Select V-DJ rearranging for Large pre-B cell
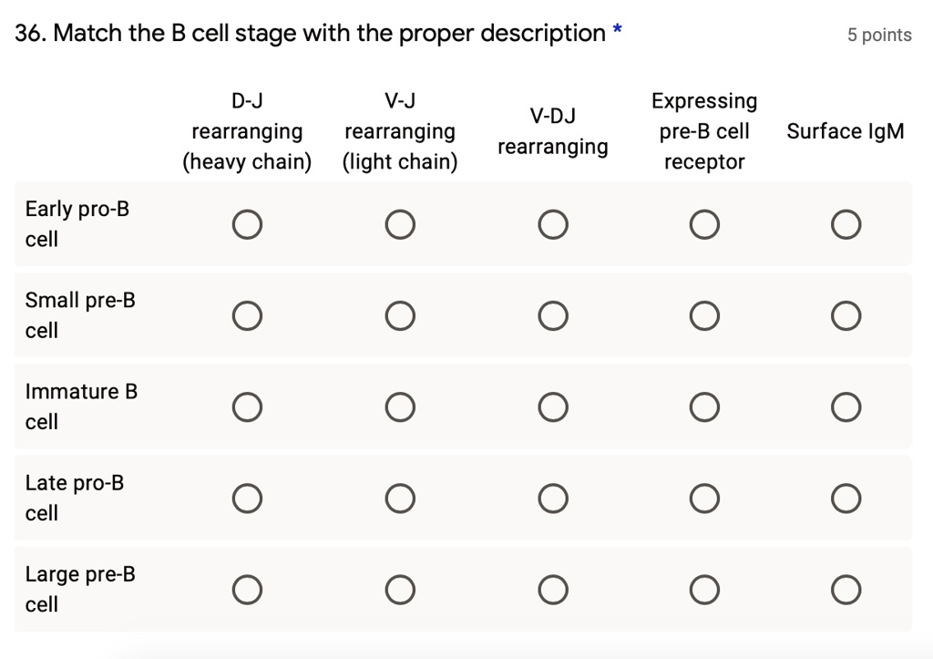 point(553,589)
